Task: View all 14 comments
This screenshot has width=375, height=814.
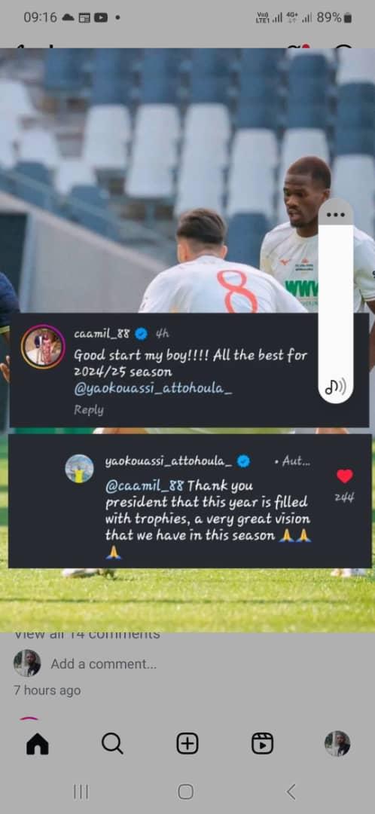Action: point(87,635)
